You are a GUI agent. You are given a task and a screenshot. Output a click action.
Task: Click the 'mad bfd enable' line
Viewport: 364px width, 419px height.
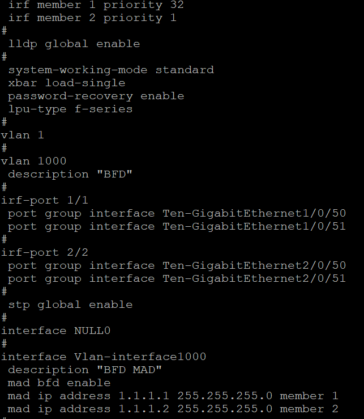[x=59, y=383]
